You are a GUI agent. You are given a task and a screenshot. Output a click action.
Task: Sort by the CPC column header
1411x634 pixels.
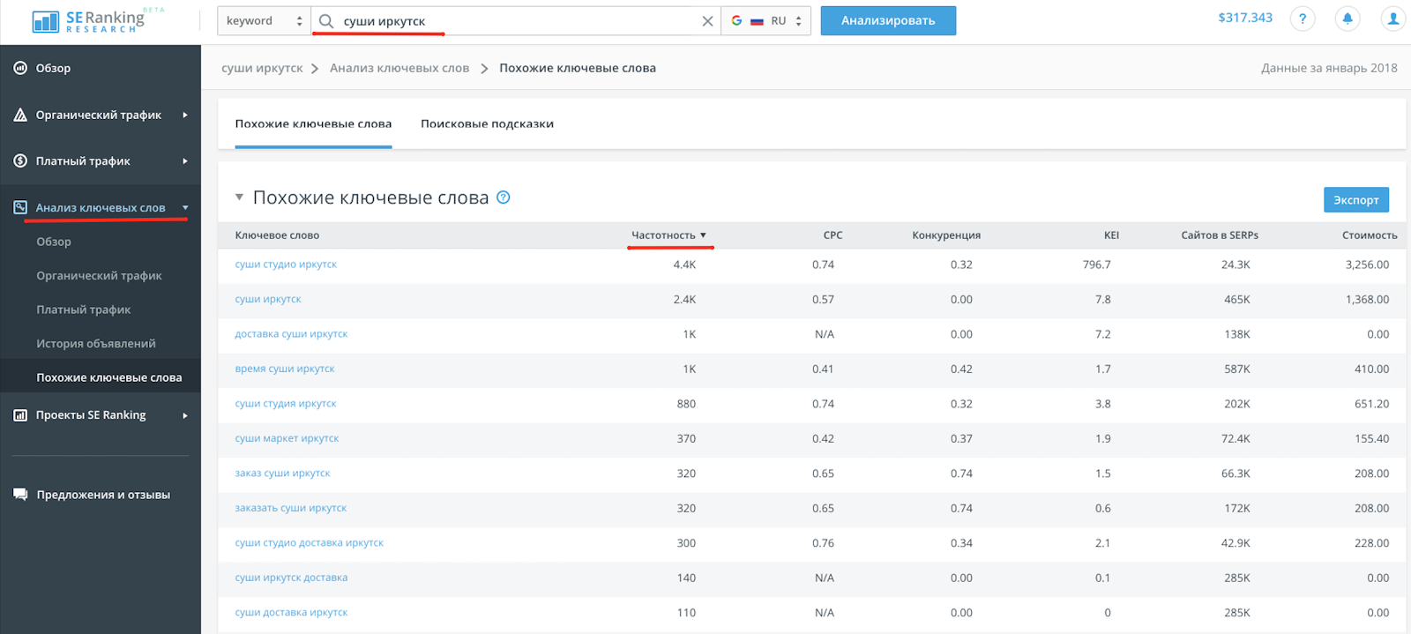tap(832, 235)
